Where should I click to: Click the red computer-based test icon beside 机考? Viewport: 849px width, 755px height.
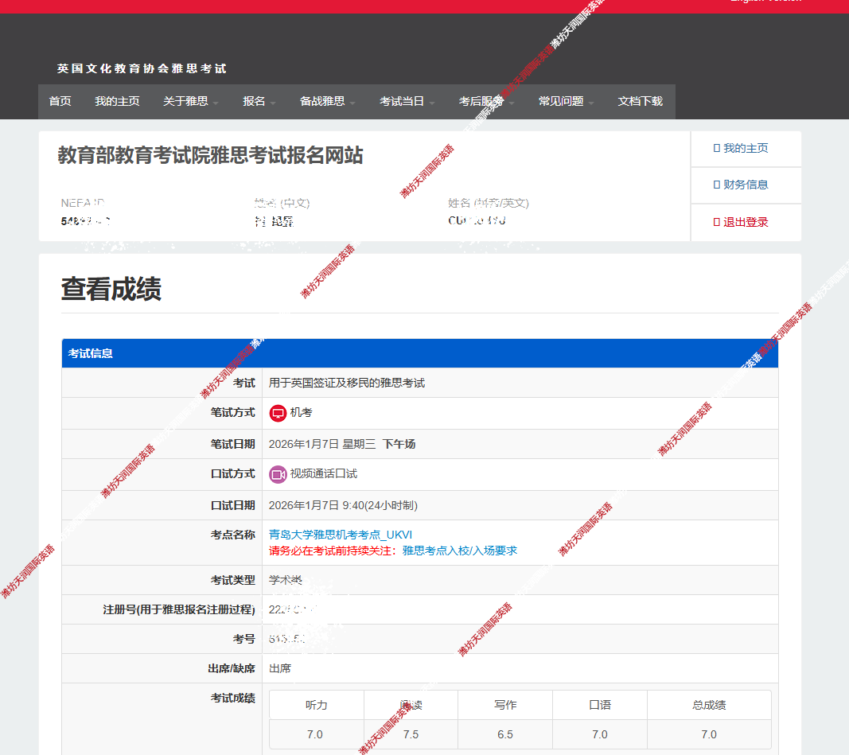pyautogui.click(x=278, y=413)
